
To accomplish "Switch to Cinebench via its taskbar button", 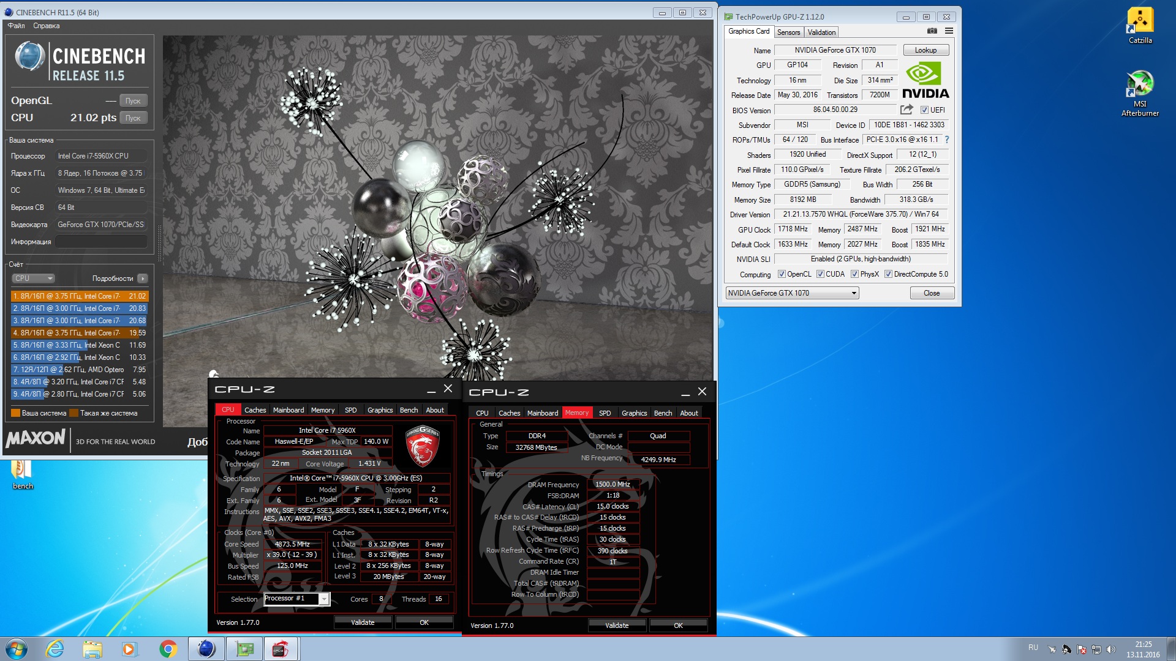I will tap(206, 649).
